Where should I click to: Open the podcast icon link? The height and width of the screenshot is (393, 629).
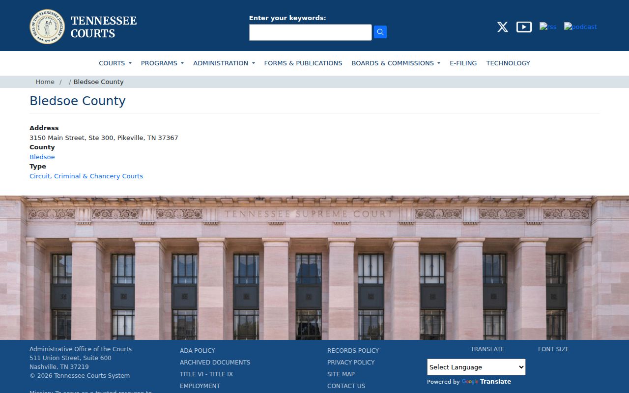580,27
